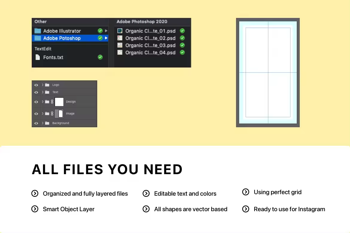350x233 pixels.
Task: Click arrow bullet beside Editable text and colors
Action: point(146,193)
